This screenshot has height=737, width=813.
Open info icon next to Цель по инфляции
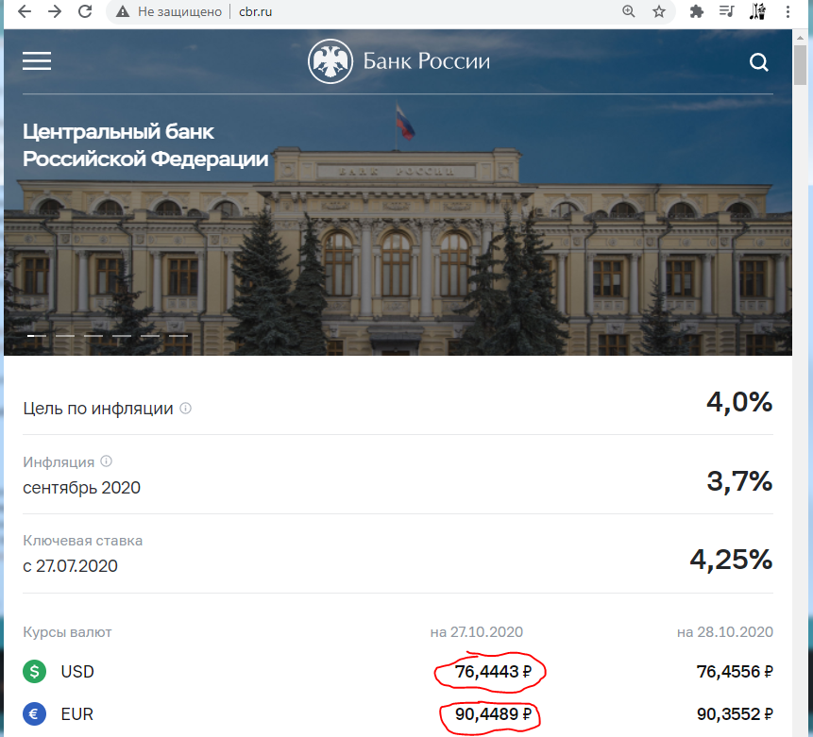[x=186, y=409]
